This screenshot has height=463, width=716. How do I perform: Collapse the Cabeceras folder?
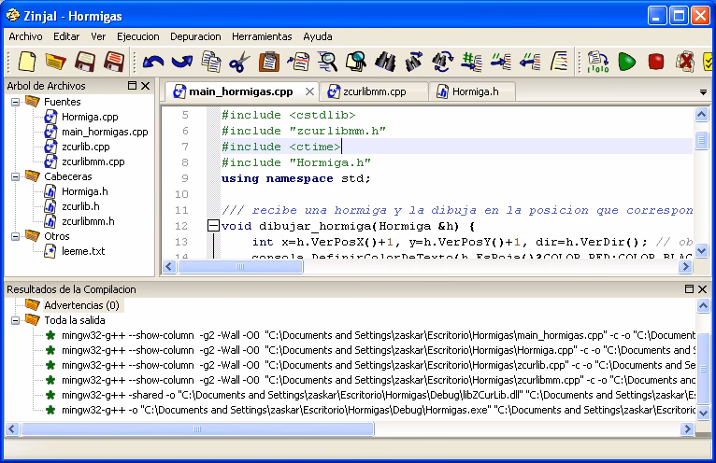click(15, 176)
